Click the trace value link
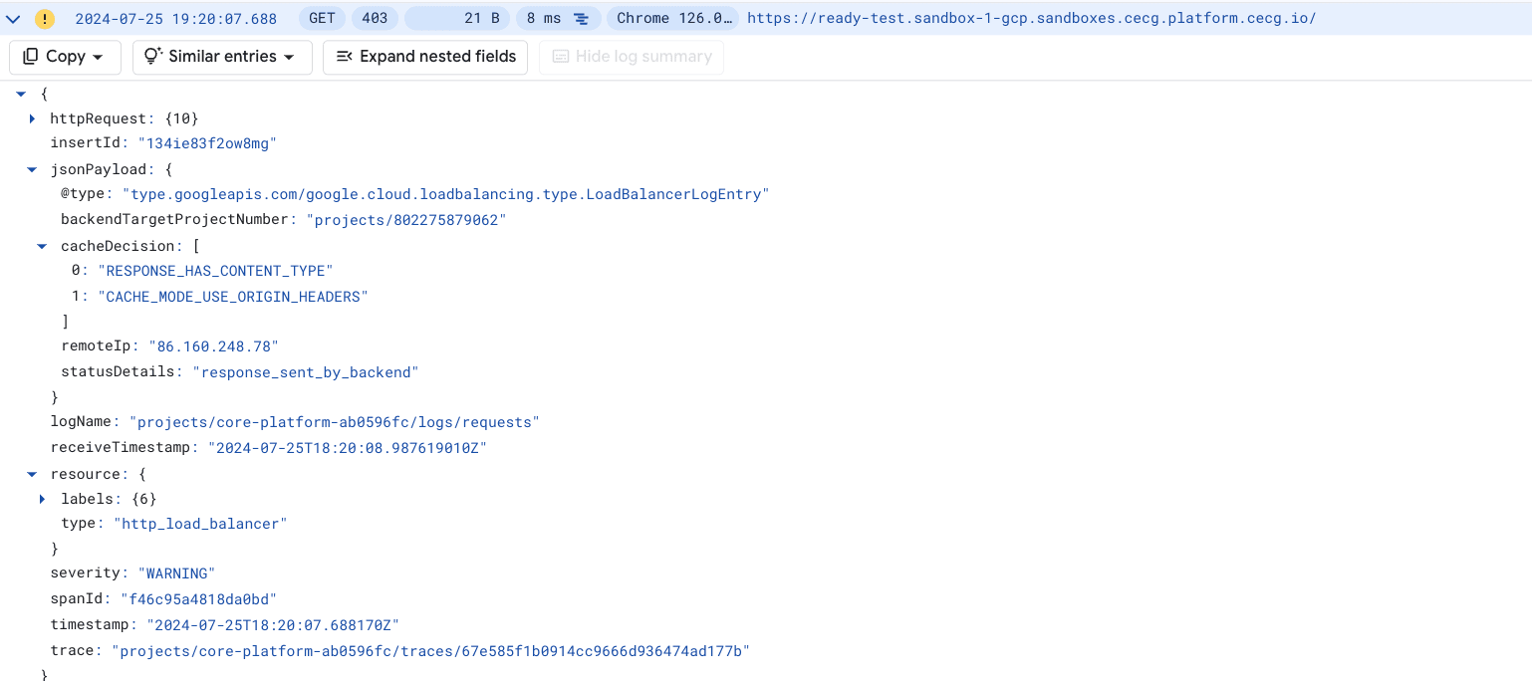This screenshot has width=1532, height=681. [x=432, y=650]
